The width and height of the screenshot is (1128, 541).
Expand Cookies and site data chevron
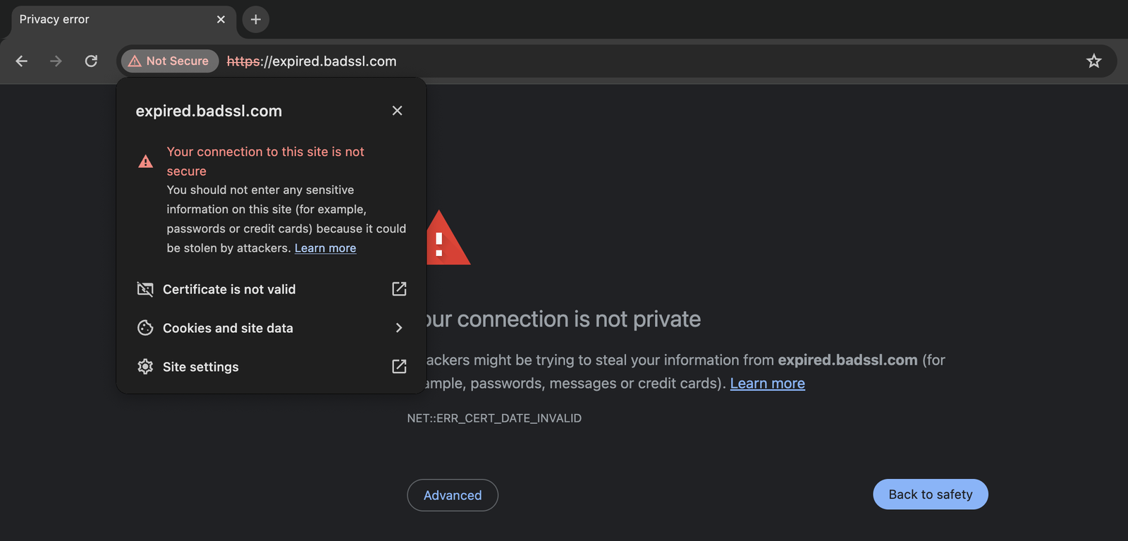point(399,328)
